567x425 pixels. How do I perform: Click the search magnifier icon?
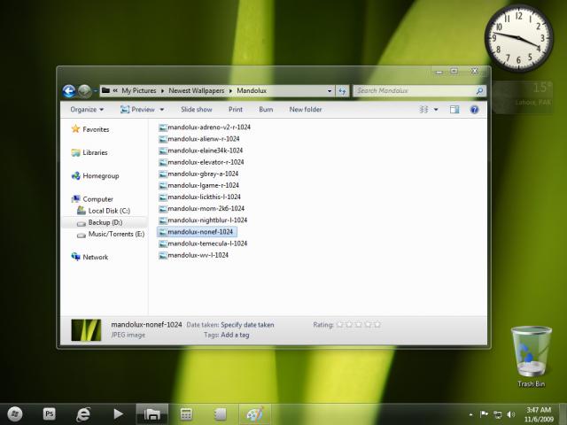[x=480, y=91]
